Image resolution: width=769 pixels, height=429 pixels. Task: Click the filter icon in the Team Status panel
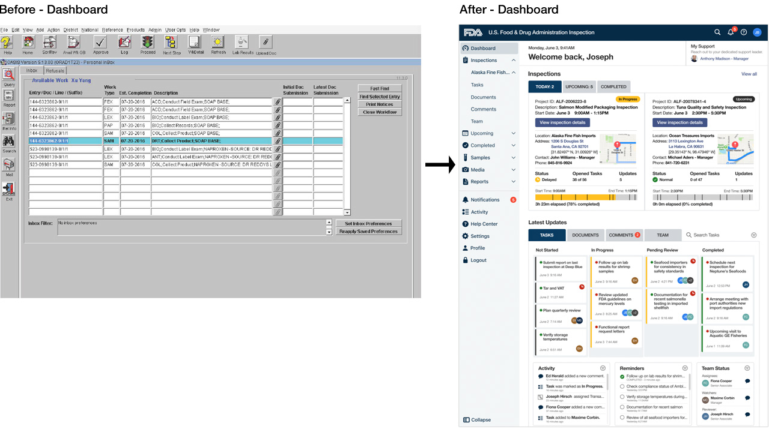pos(747,368)
